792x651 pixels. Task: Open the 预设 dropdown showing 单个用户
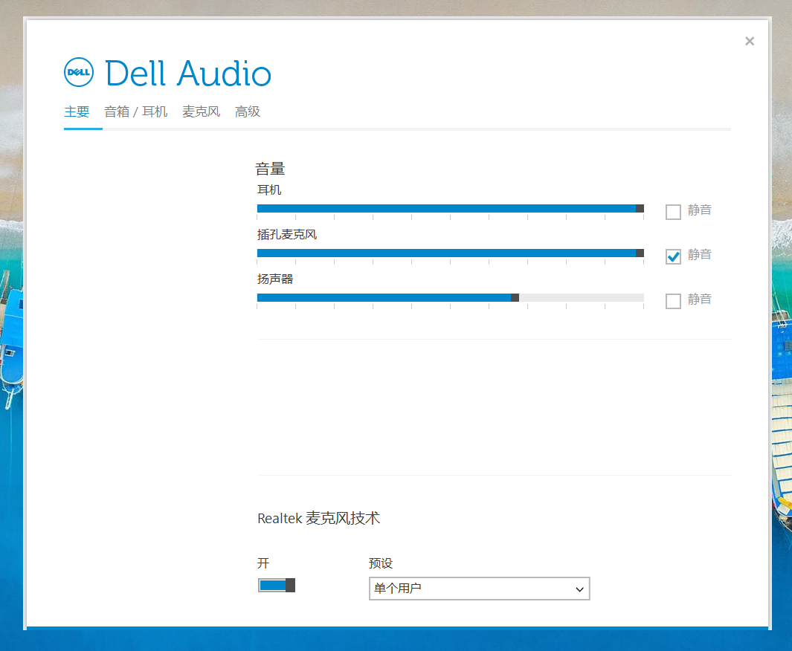pos(479,589)
